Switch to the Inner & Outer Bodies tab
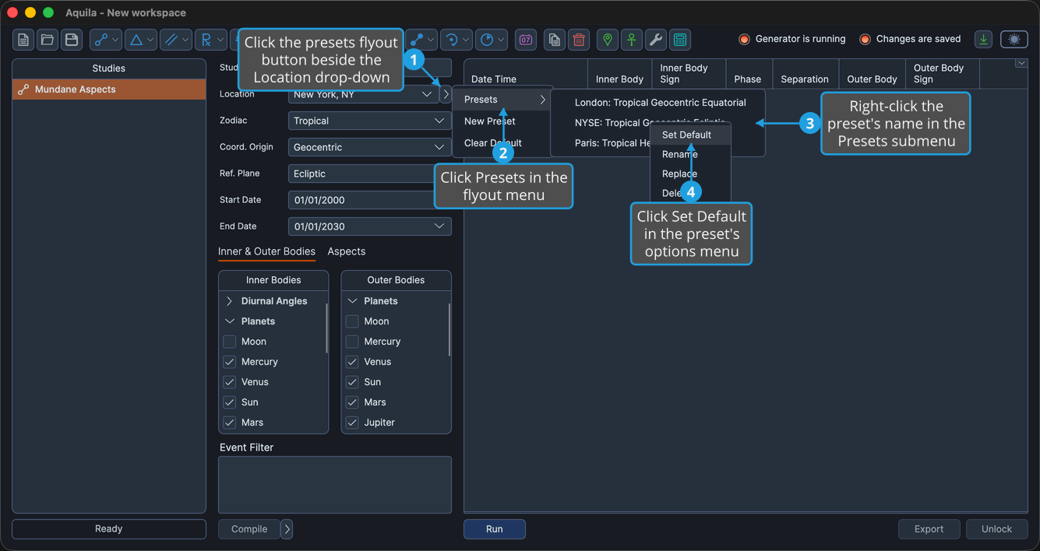Screen dimensions: 1040x551 [x=266, y=251]
